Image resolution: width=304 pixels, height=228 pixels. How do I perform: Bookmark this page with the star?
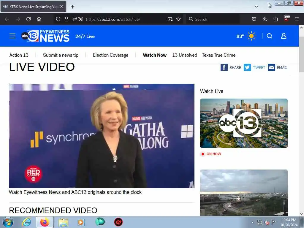coord(178,19)
